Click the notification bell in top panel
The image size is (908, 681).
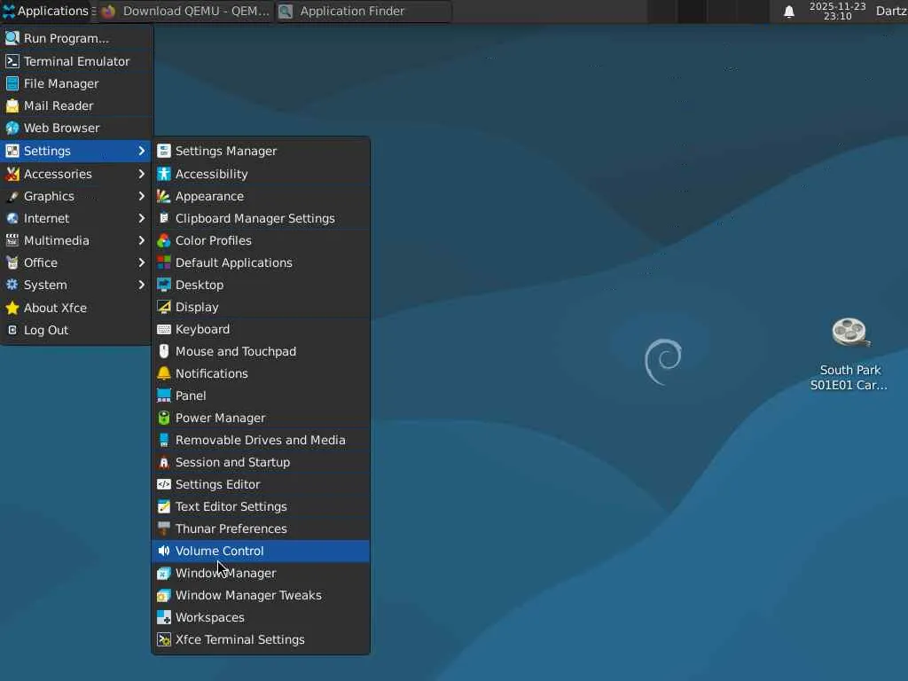pyautogui.click(x=788, y=11)
